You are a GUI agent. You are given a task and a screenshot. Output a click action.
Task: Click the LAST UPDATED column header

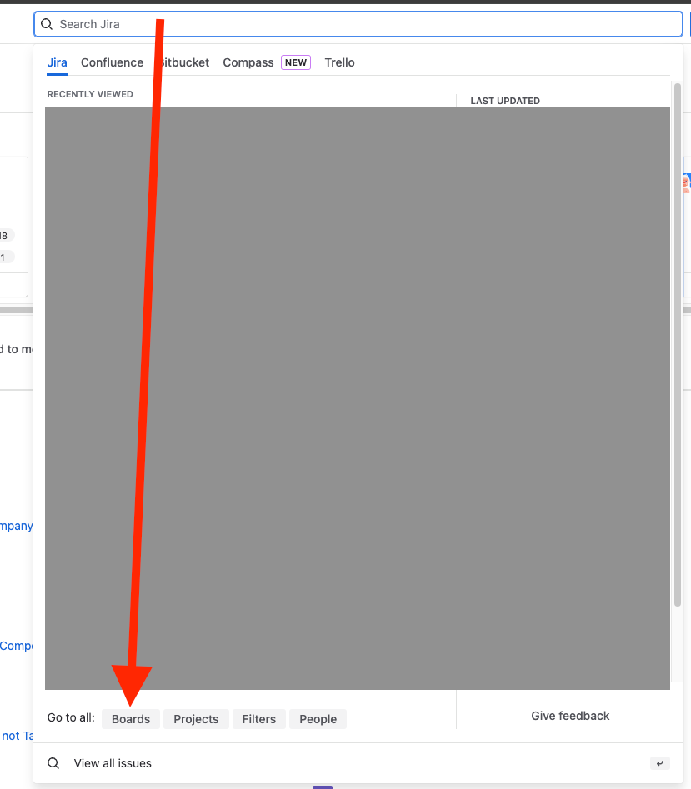505,101
